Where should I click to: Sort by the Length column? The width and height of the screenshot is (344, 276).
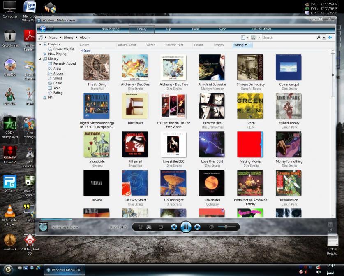(219, 45)
